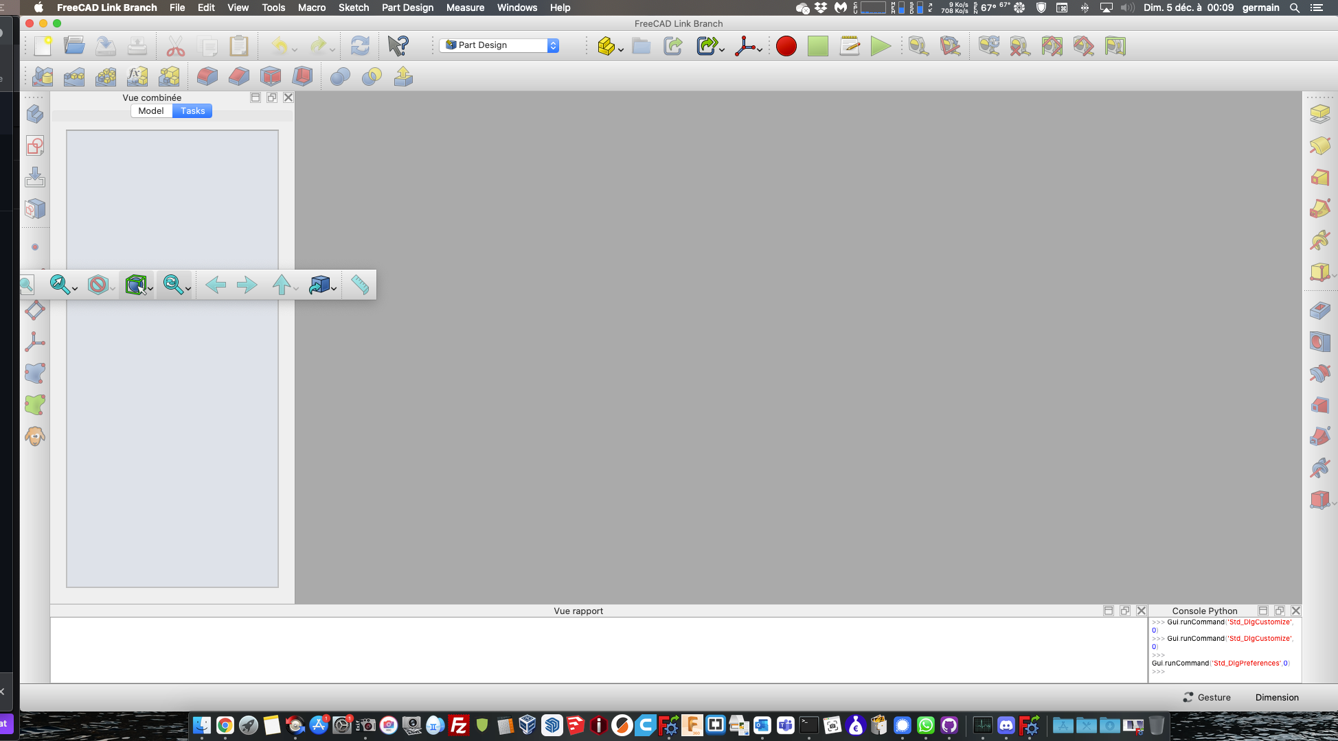Screen dimensions: 1338x741
Task: Click the Dimension button
Action: click(x=1276, y=697)
